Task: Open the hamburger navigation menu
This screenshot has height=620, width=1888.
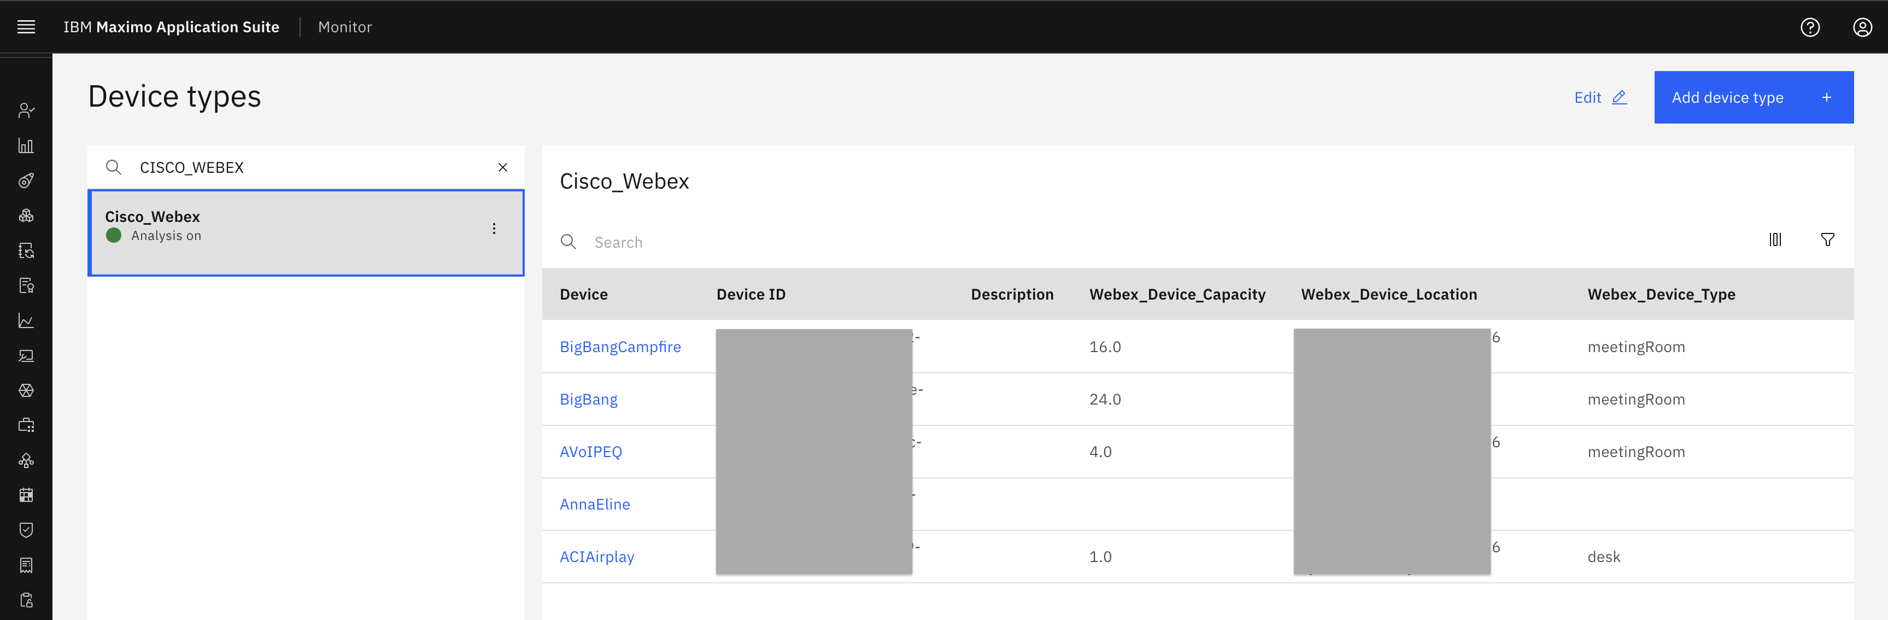Action: (x=26, y=27)
